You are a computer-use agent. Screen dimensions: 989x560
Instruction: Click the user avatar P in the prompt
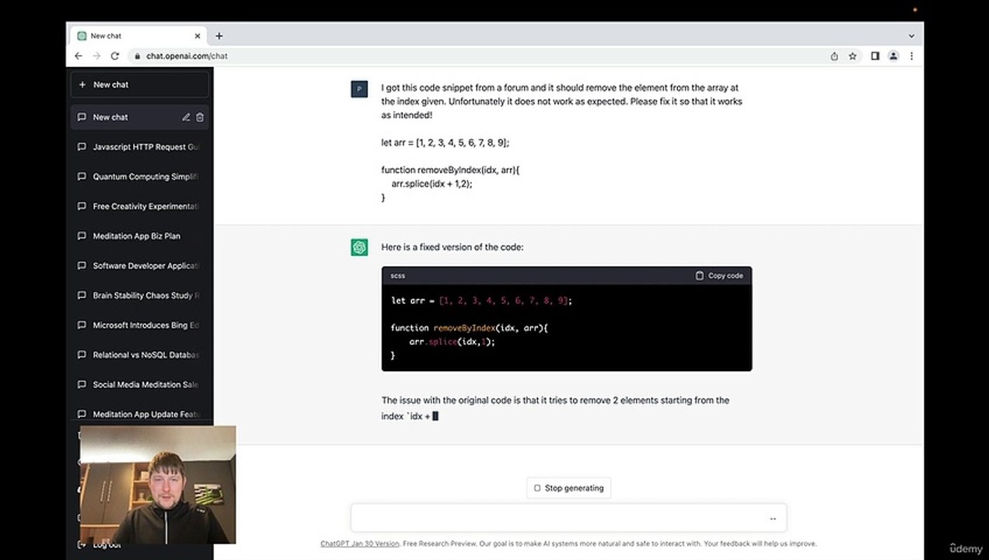tap(359, 89)
